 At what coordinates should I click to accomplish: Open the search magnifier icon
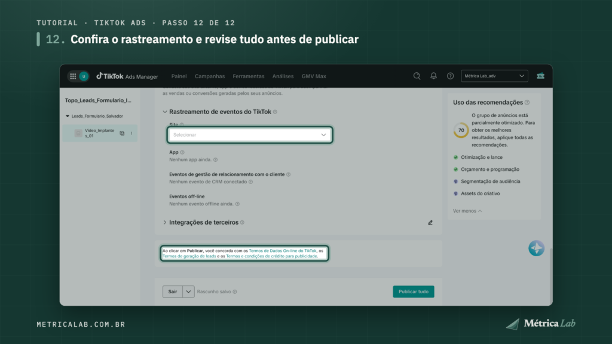click(417, 76)
